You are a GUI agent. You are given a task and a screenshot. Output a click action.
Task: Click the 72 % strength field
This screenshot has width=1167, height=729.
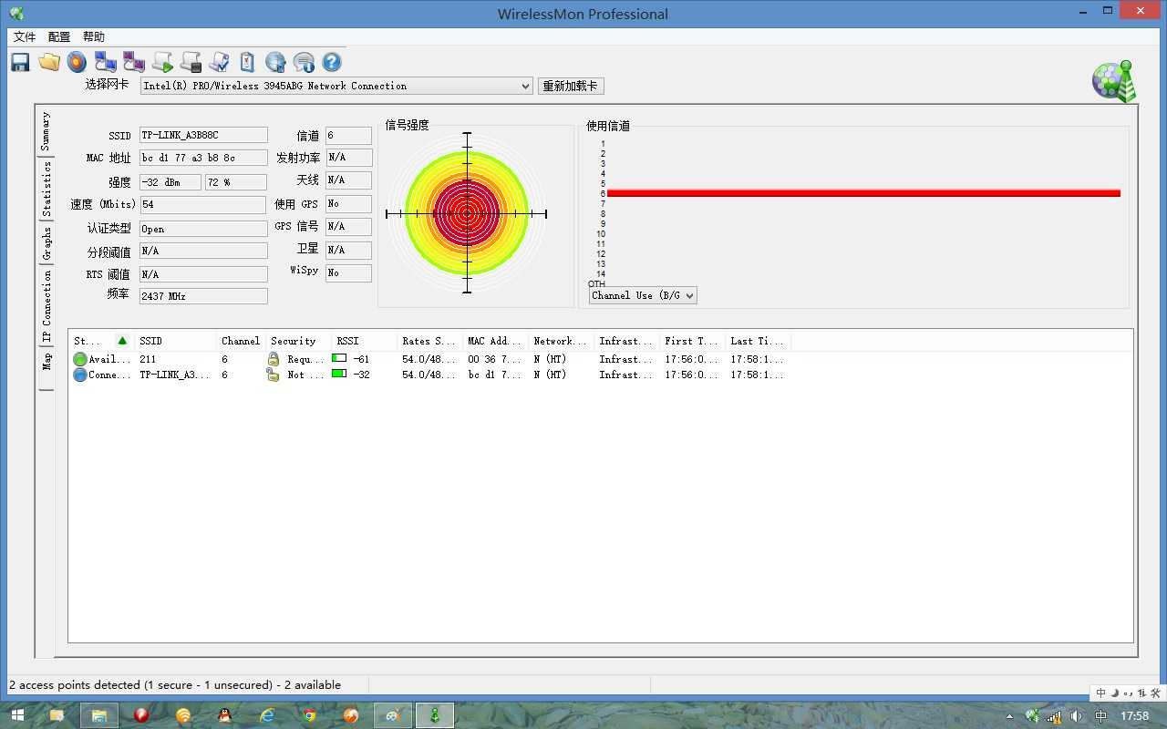click(235, 182)
